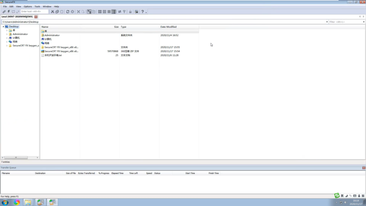This screenshot has height=206, width=366.
Task: Switch to Details view
Action: 114,11
